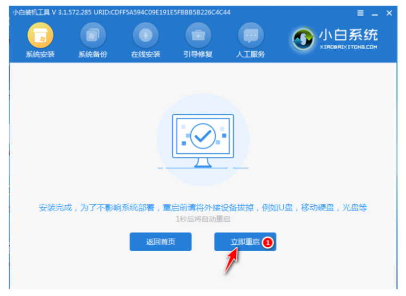
Task: Select the 人工服务 tab label
Action: pyautogui.click(x=251, y=54)
